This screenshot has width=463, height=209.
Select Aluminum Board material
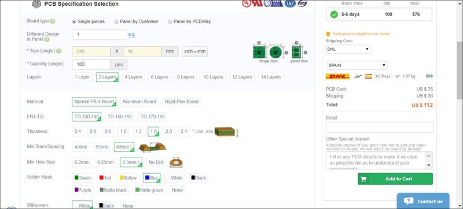(x=139, y=102)
